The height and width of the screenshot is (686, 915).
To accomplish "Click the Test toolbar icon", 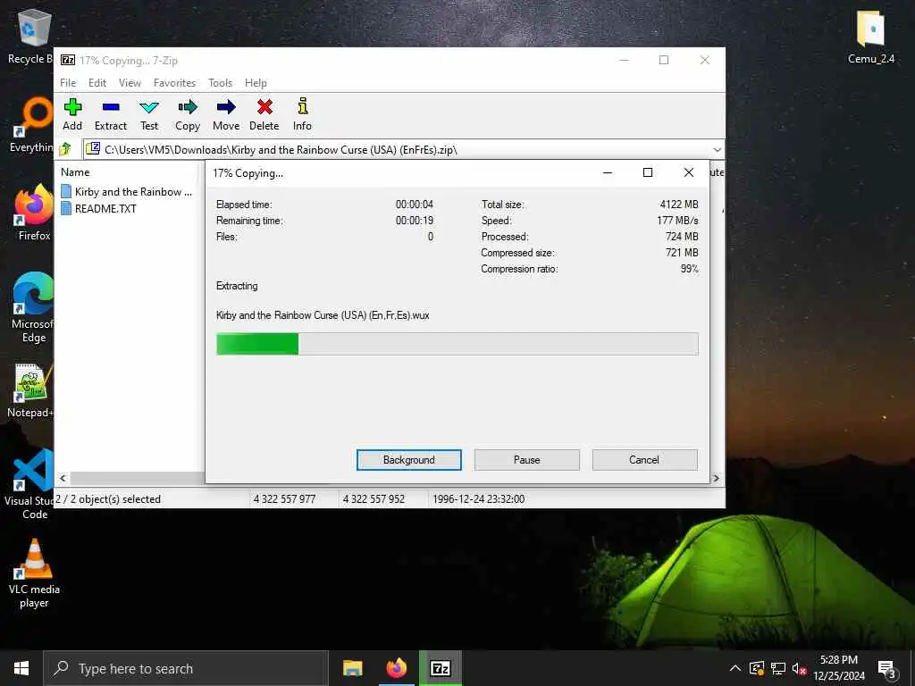I will coord(149,107).
